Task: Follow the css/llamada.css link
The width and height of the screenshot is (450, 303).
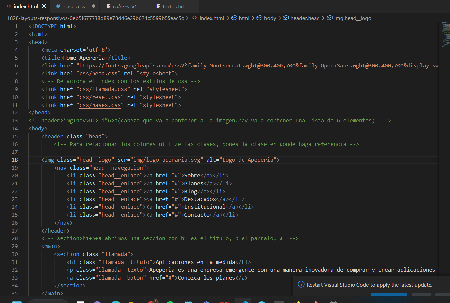Action: click(x=103, y=89)
